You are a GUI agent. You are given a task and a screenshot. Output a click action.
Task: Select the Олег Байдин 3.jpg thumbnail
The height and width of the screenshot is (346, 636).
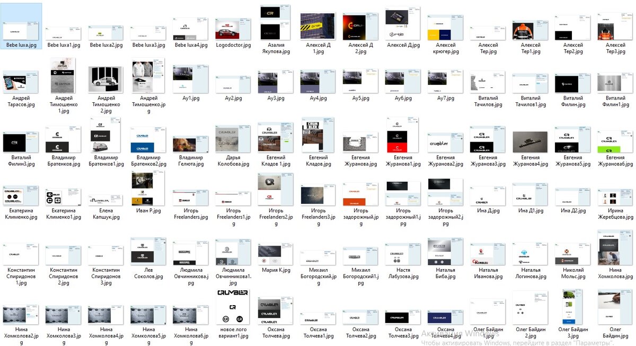tap(573, 306)
